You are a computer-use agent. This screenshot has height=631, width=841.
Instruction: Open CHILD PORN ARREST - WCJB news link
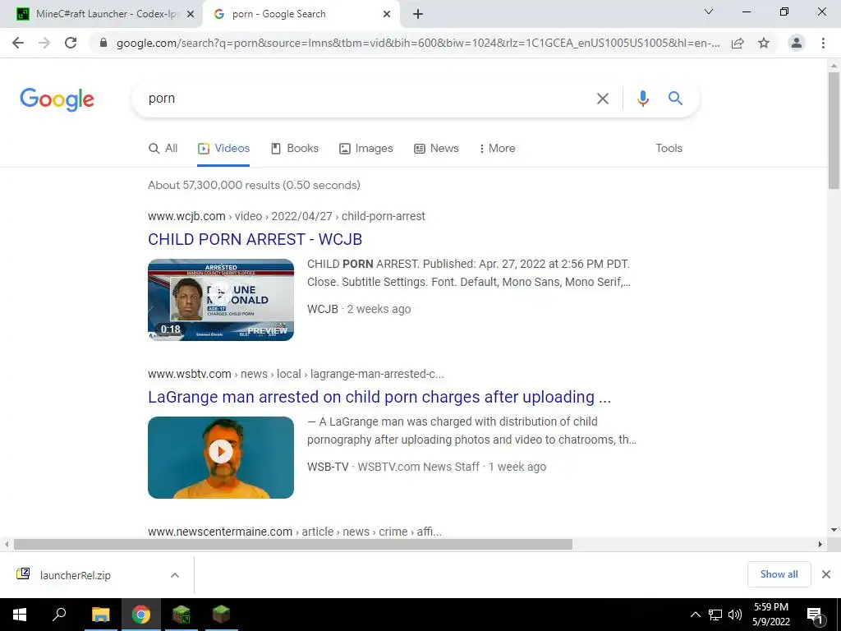pos(255,239)
